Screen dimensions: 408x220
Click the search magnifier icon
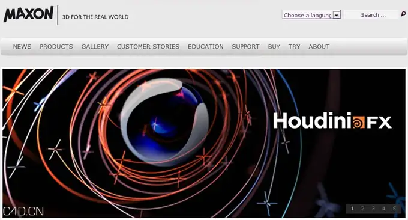(403, 14)
